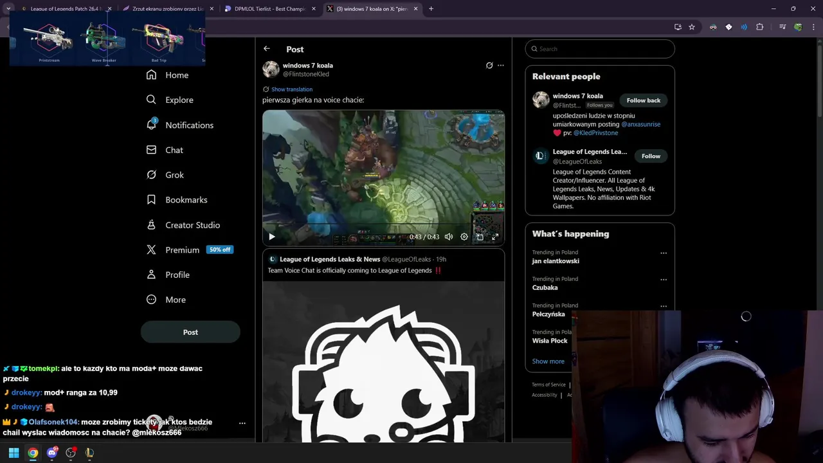Click the search magnifier icon in X search

[534, 49]
